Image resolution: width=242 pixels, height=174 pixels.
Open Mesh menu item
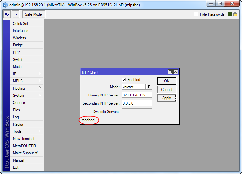tap(26, 67)
